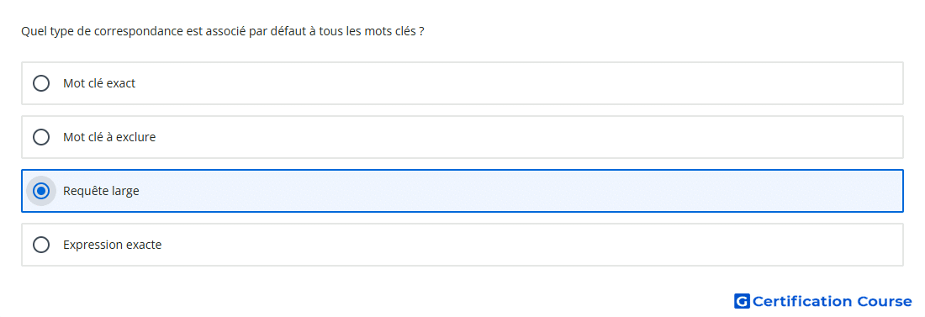Click the highlighted 'Requête large' answer card background
The width and height of the screenshot is (925, 317).
point(519,191)
